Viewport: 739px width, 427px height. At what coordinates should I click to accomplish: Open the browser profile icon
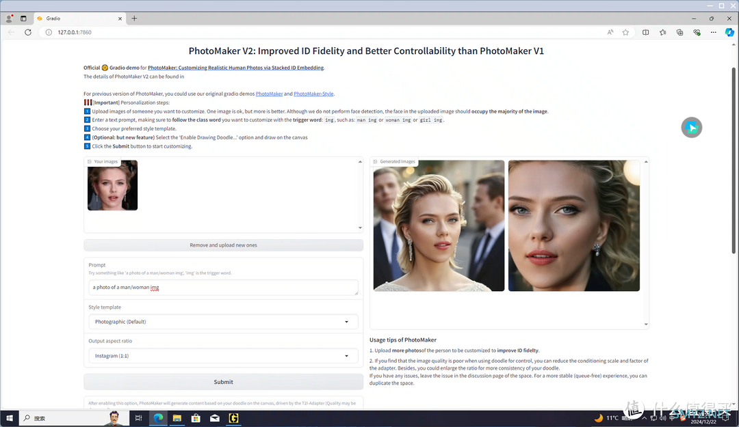coord(9,18)
